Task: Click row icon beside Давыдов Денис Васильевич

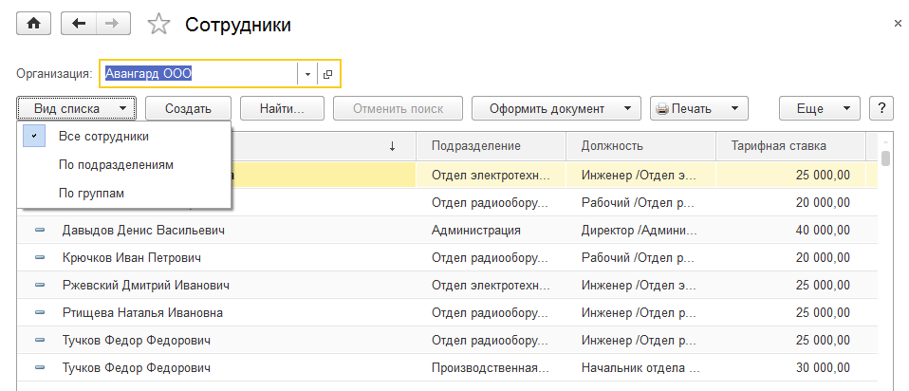Action: click(40, 230)
